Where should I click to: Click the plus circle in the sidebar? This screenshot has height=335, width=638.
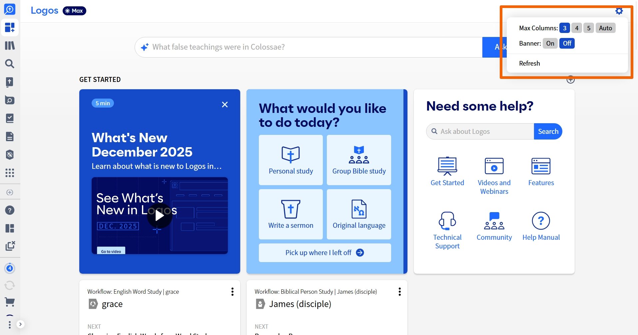[10, 192]
